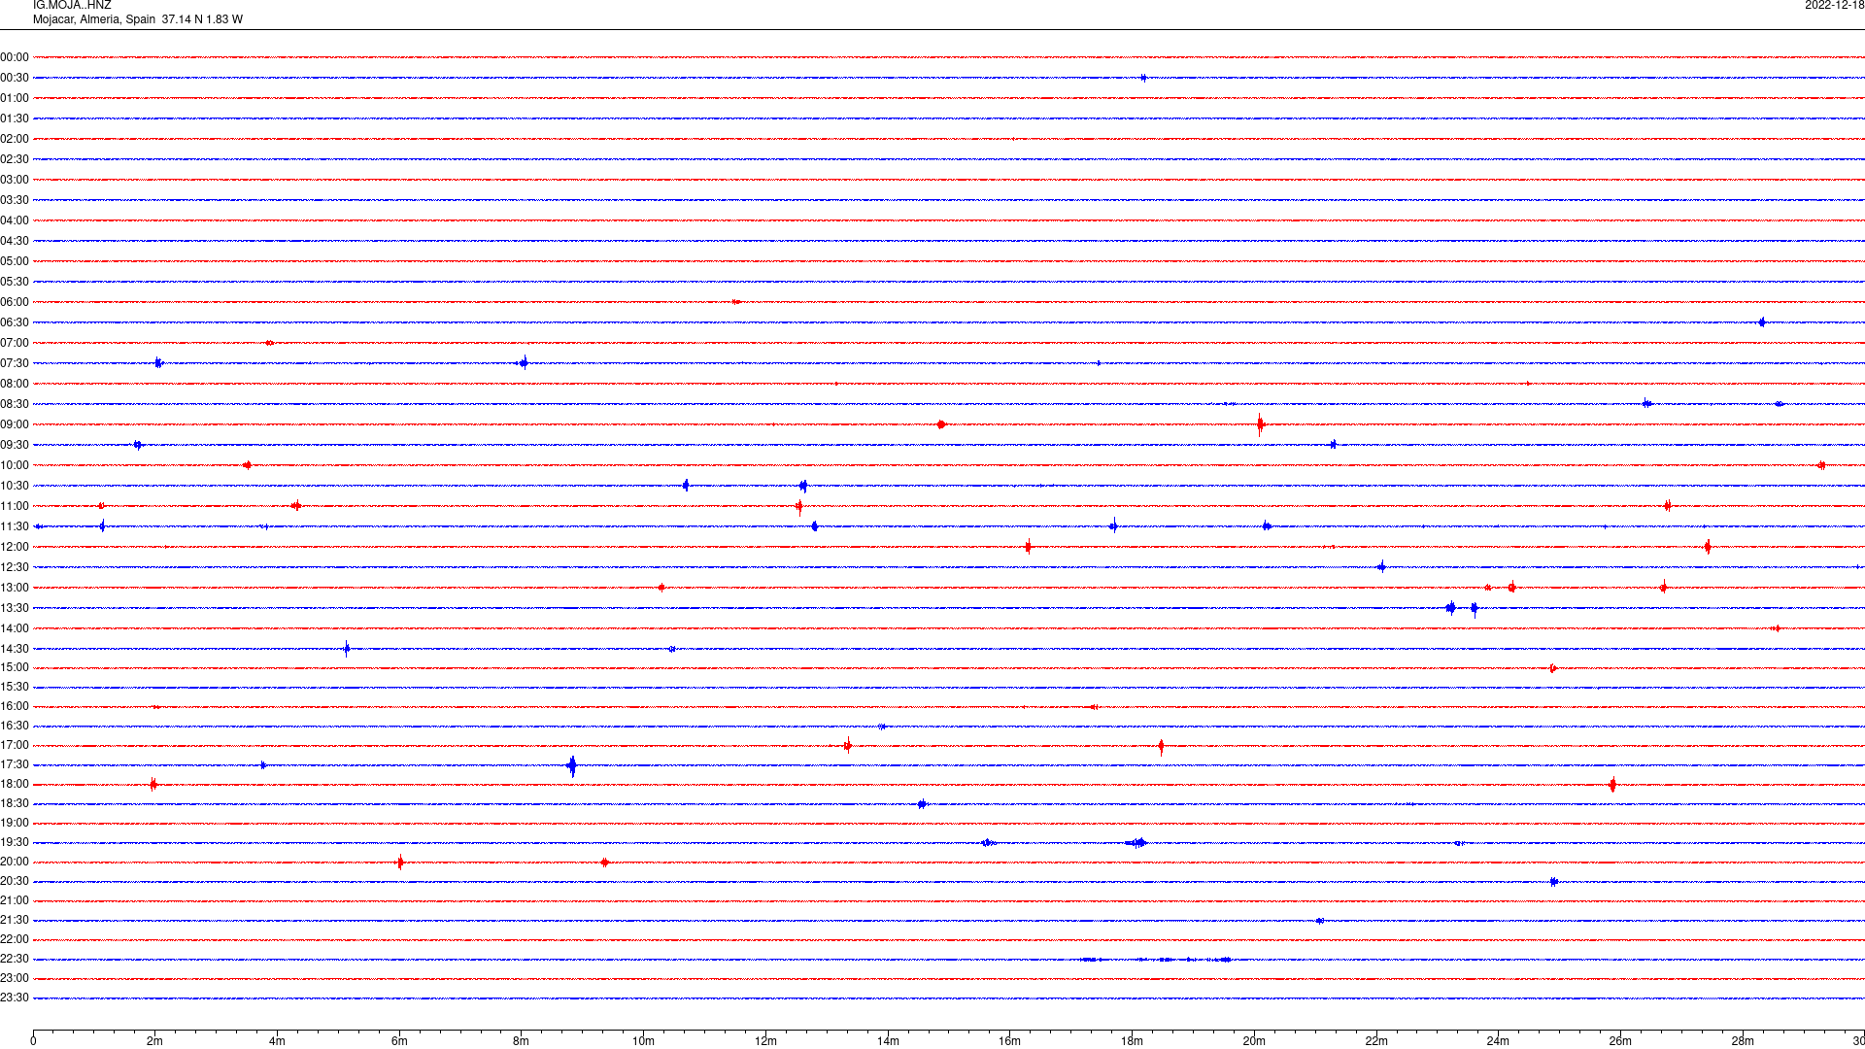Click the red event near 6m on 20:00 trace
The height and width of the screenshot is (1049, 1865).
pos(400,863)
